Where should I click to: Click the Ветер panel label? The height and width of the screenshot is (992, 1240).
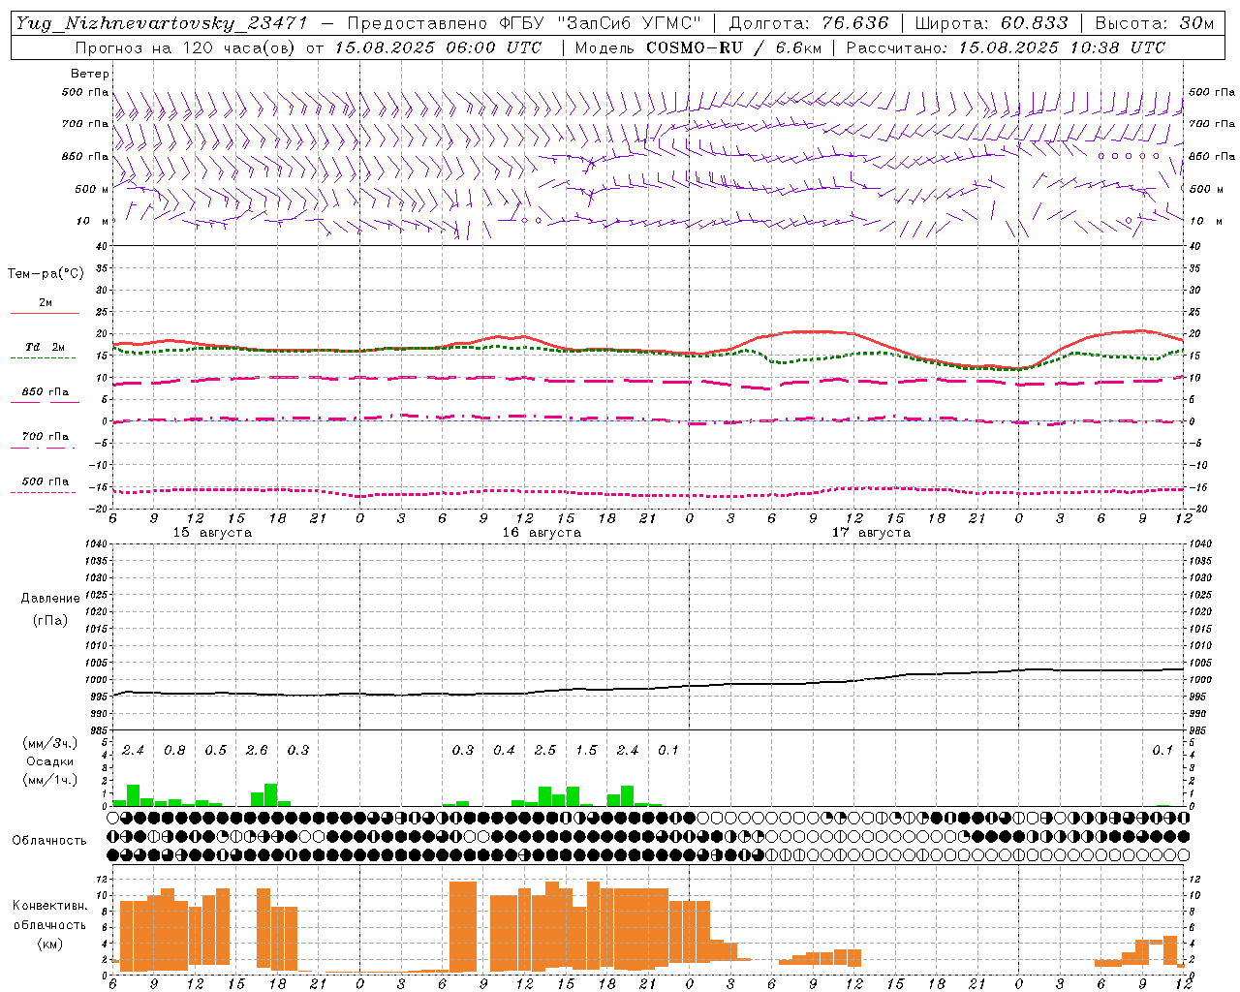90,74
